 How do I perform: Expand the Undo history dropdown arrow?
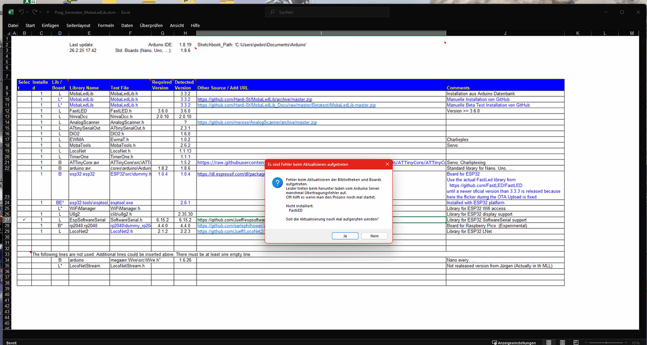(x=28, y=12)
